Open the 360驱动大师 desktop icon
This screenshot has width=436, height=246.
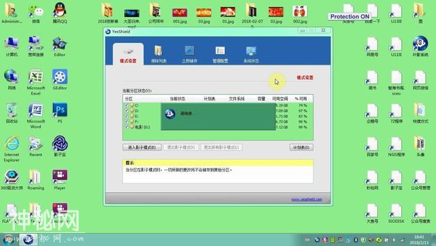[x=12, y=180]
